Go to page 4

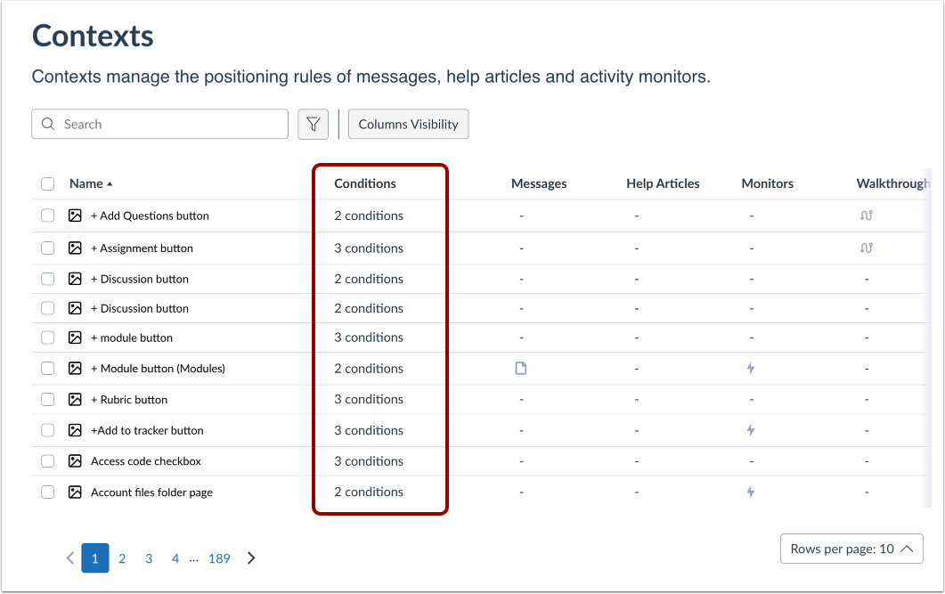tap(175, 558)
